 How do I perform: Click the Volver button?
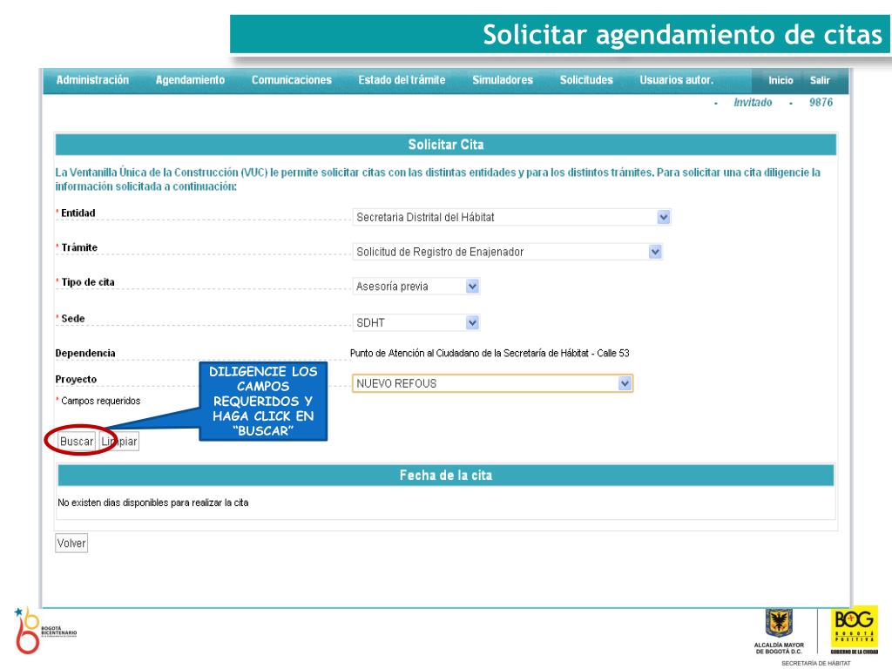(71, 544)
